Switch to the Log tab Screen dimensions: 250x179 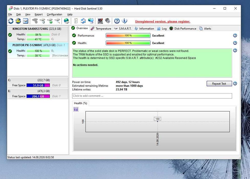coord(162,29)
